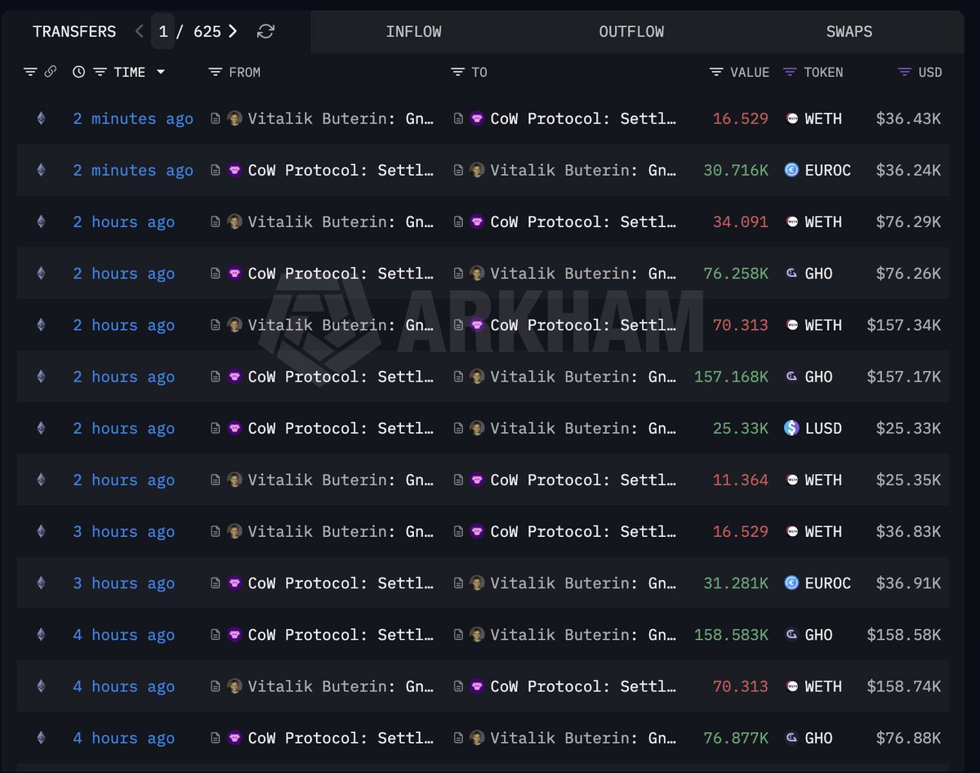980x773 pixels.
Task: Open CoW Protocol recipient in $25.35K row
Action: click(x=583, y=480)
